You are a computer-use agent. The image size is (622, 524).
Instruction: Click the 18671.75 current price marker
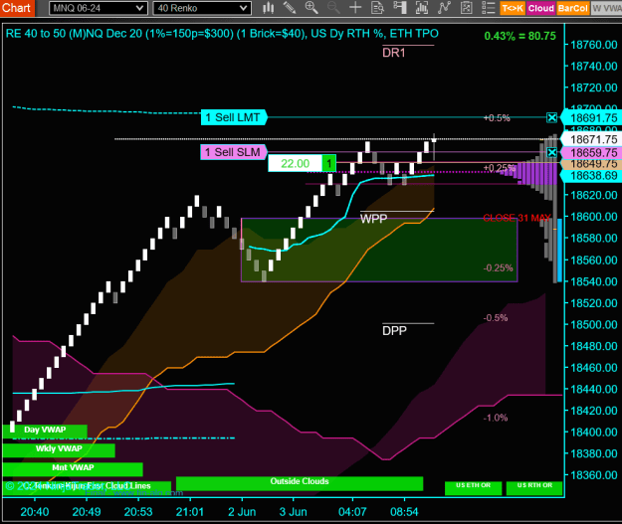coord(593,139)
